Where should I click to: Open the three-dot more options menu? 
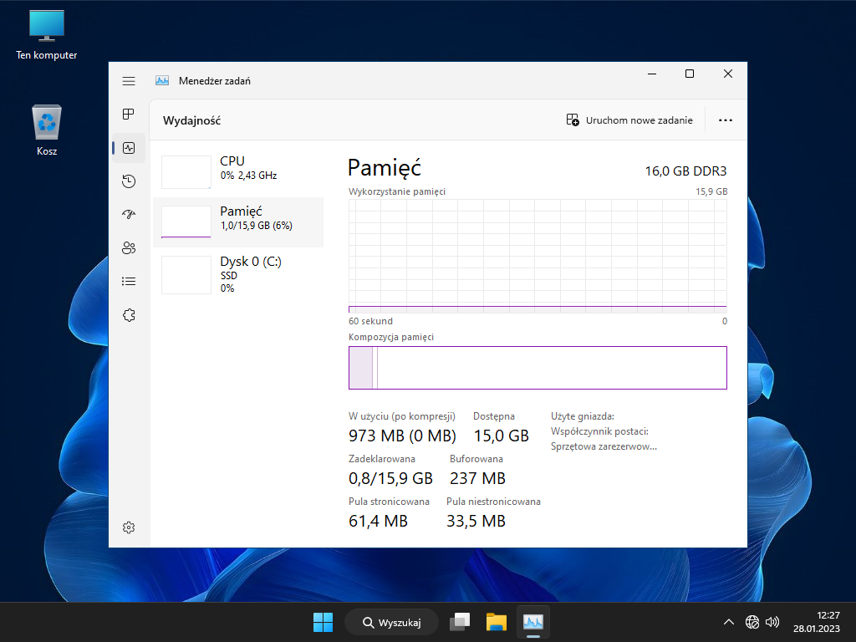click(x=726, y=120)
